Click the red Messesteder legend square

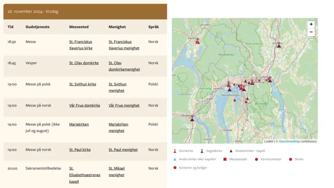225,159
